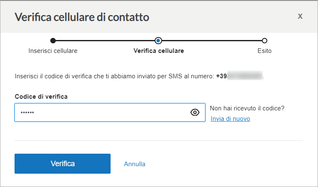Screen dimensions: 318x187
Task: Jump to the Esito step label
Action: pyautogui.click(x=264, y=51)
